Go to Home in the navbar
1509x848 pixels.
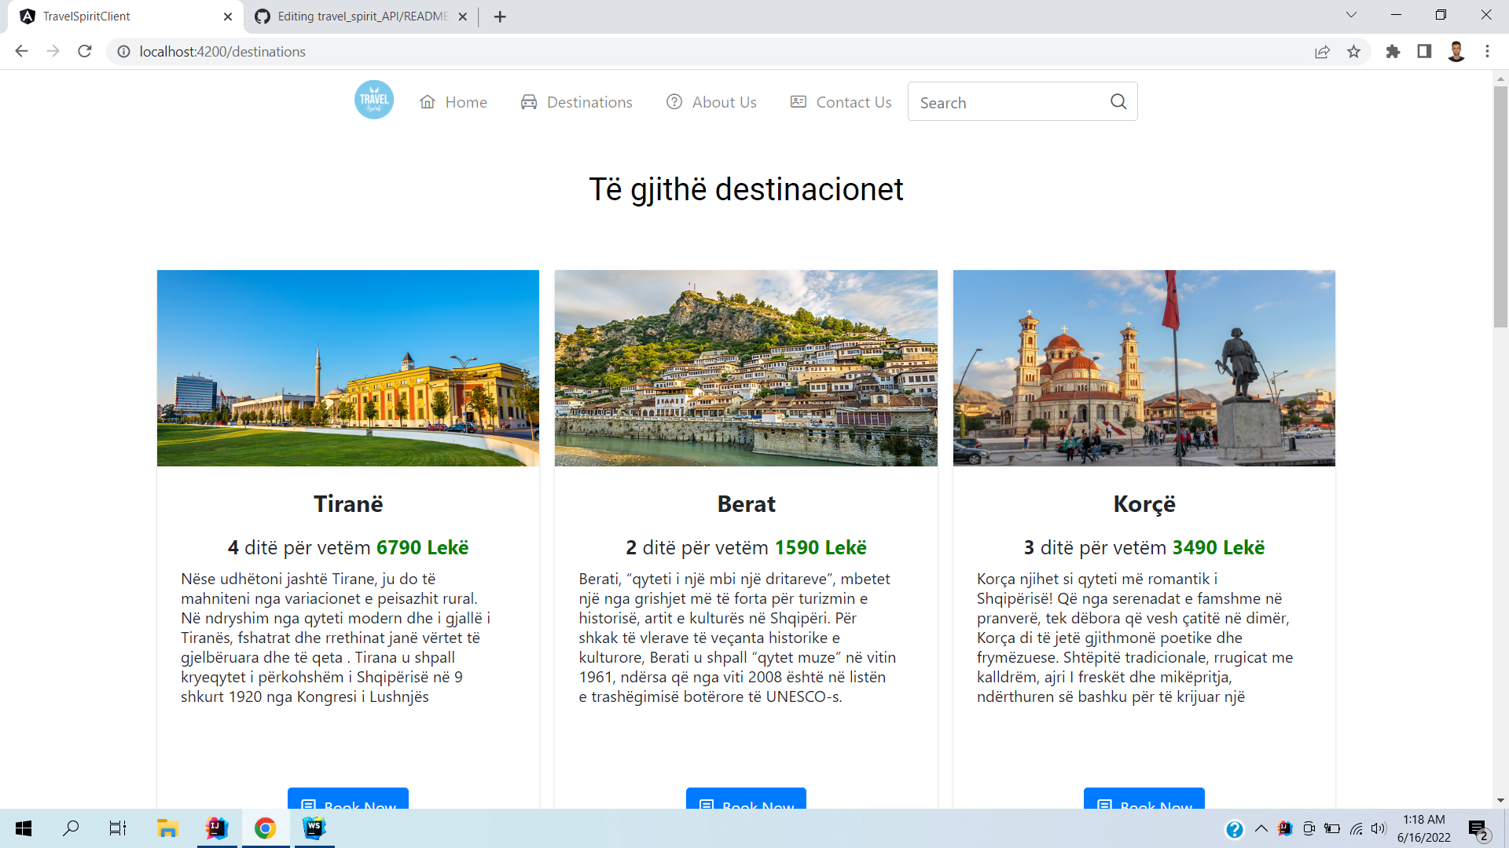453,102
